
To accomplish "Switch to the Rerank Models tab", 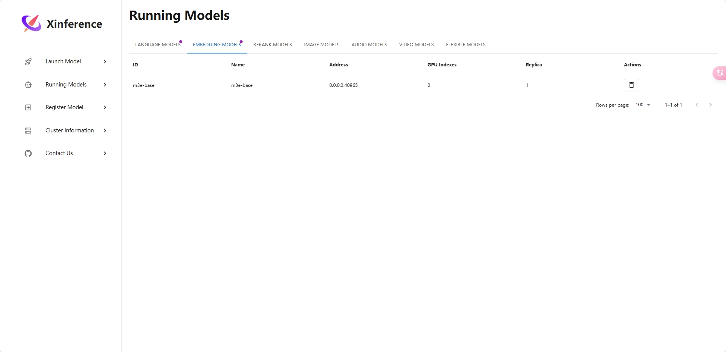I will 272,45.
